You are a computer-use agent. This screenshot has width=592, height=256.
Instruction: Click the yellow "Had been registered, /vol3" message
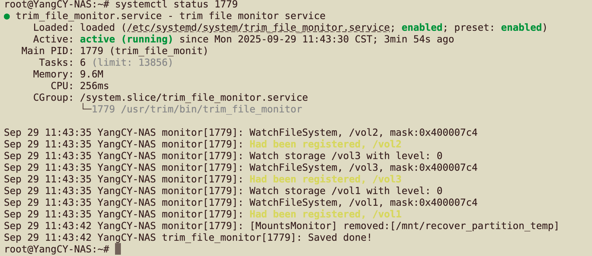[x=325, y=179]
